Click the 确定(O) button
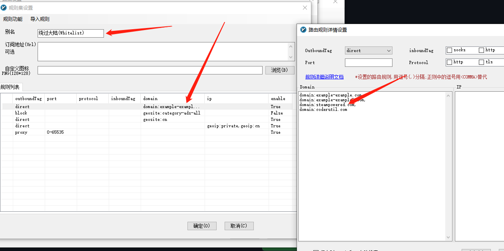The height and width of the screenshot is (251, 504). (202, 225)
